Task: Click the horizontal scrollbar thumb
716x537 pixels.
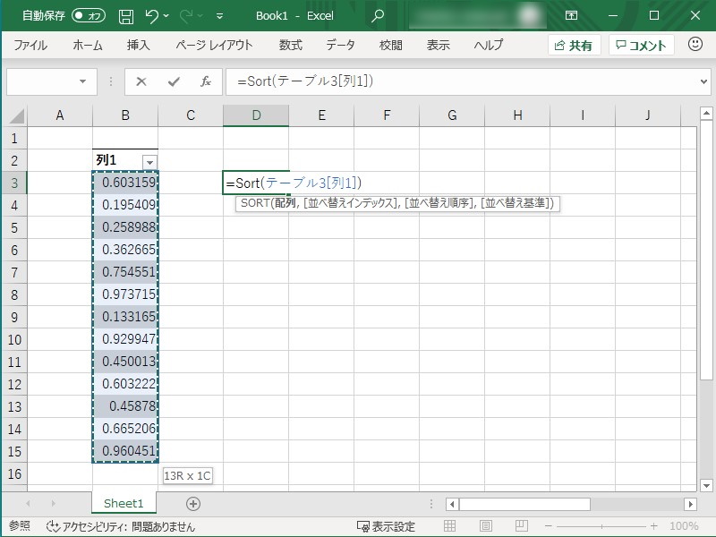Action: [x=524, y=504]
